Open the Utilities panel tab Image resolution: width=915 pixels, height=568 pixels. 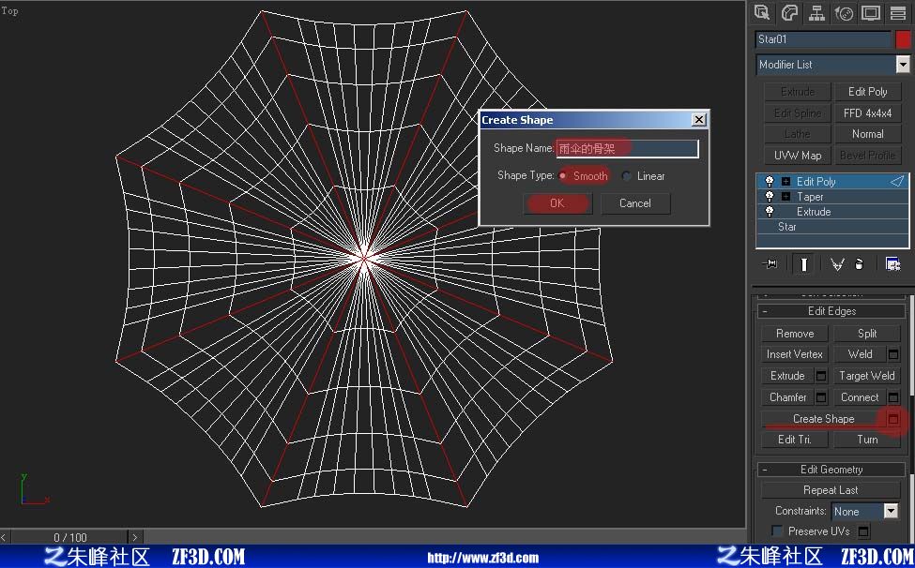click(x=898, y=13)
